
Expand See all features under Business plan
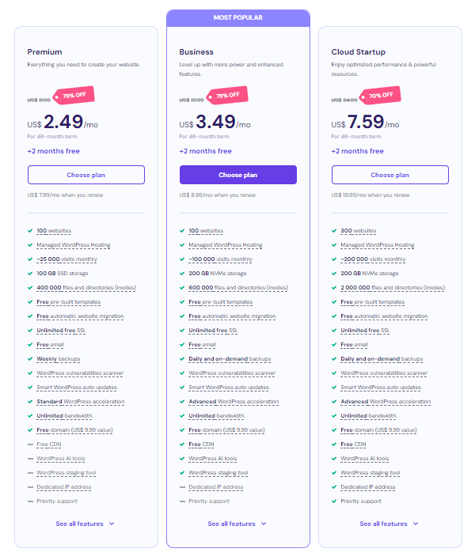pyautogui.click(x=237, y=524)
